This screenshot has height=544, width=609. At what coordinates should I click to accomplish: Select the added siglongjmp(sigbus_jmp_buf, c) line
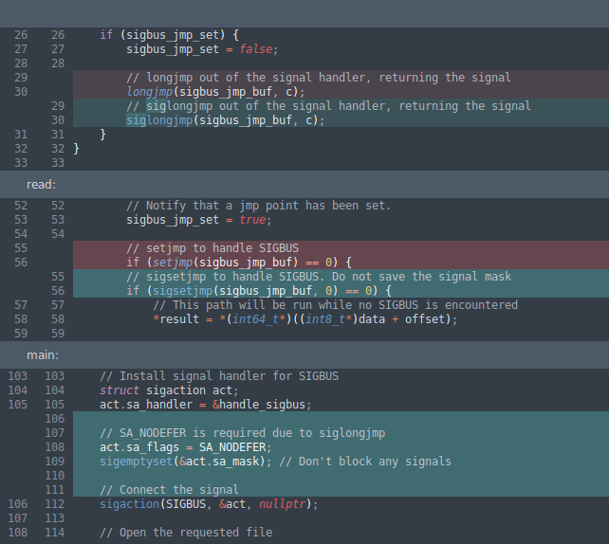[225, 120]
